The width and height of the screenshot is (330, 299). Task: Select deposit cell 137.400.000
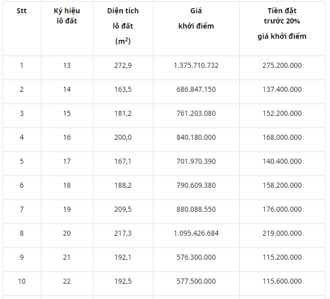pos(282,89)
